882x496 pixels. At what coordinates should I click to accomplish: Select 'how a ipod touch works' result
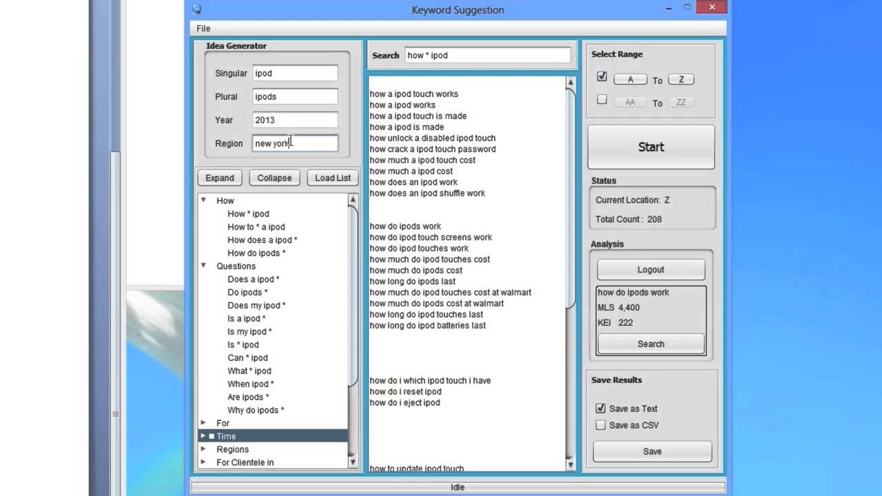coord(413,94)
